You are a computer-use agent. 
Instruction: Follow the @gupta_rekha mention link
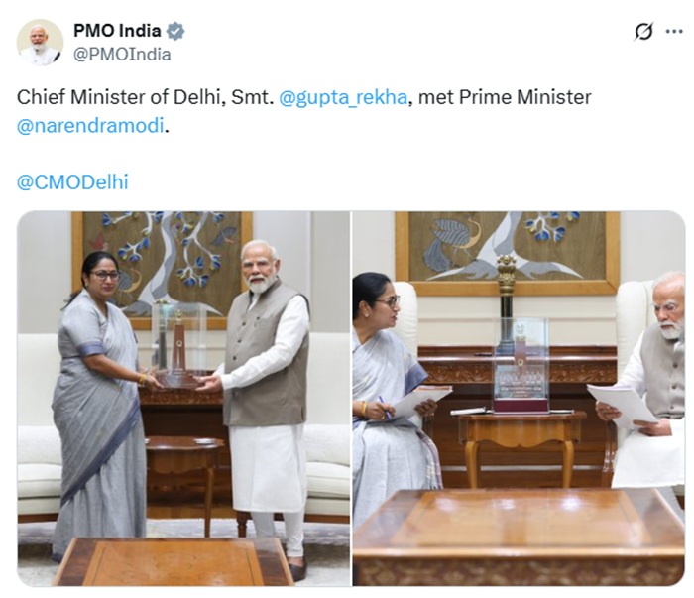click(343, 97)
